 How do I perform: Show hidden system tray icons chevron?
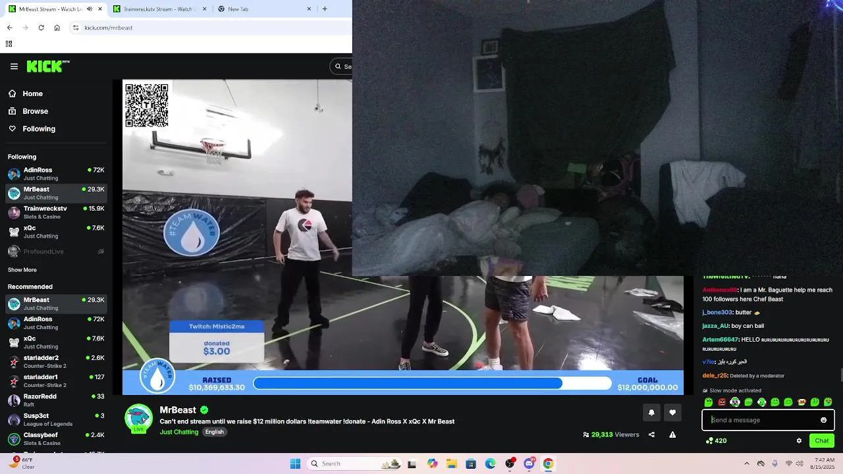click(x=746, y=463)
